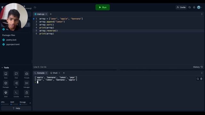The image size is (205, 115).
Task: Open file History
Action: point(198,67)
